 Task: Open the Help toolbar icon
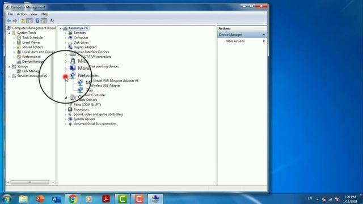click(37, 21)
